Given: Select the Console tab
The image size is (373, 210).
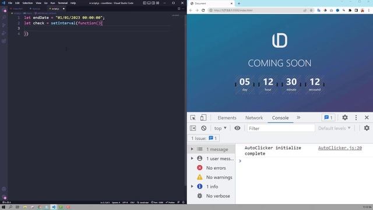Looking at the screenshot, I should [x=280, y=118].
